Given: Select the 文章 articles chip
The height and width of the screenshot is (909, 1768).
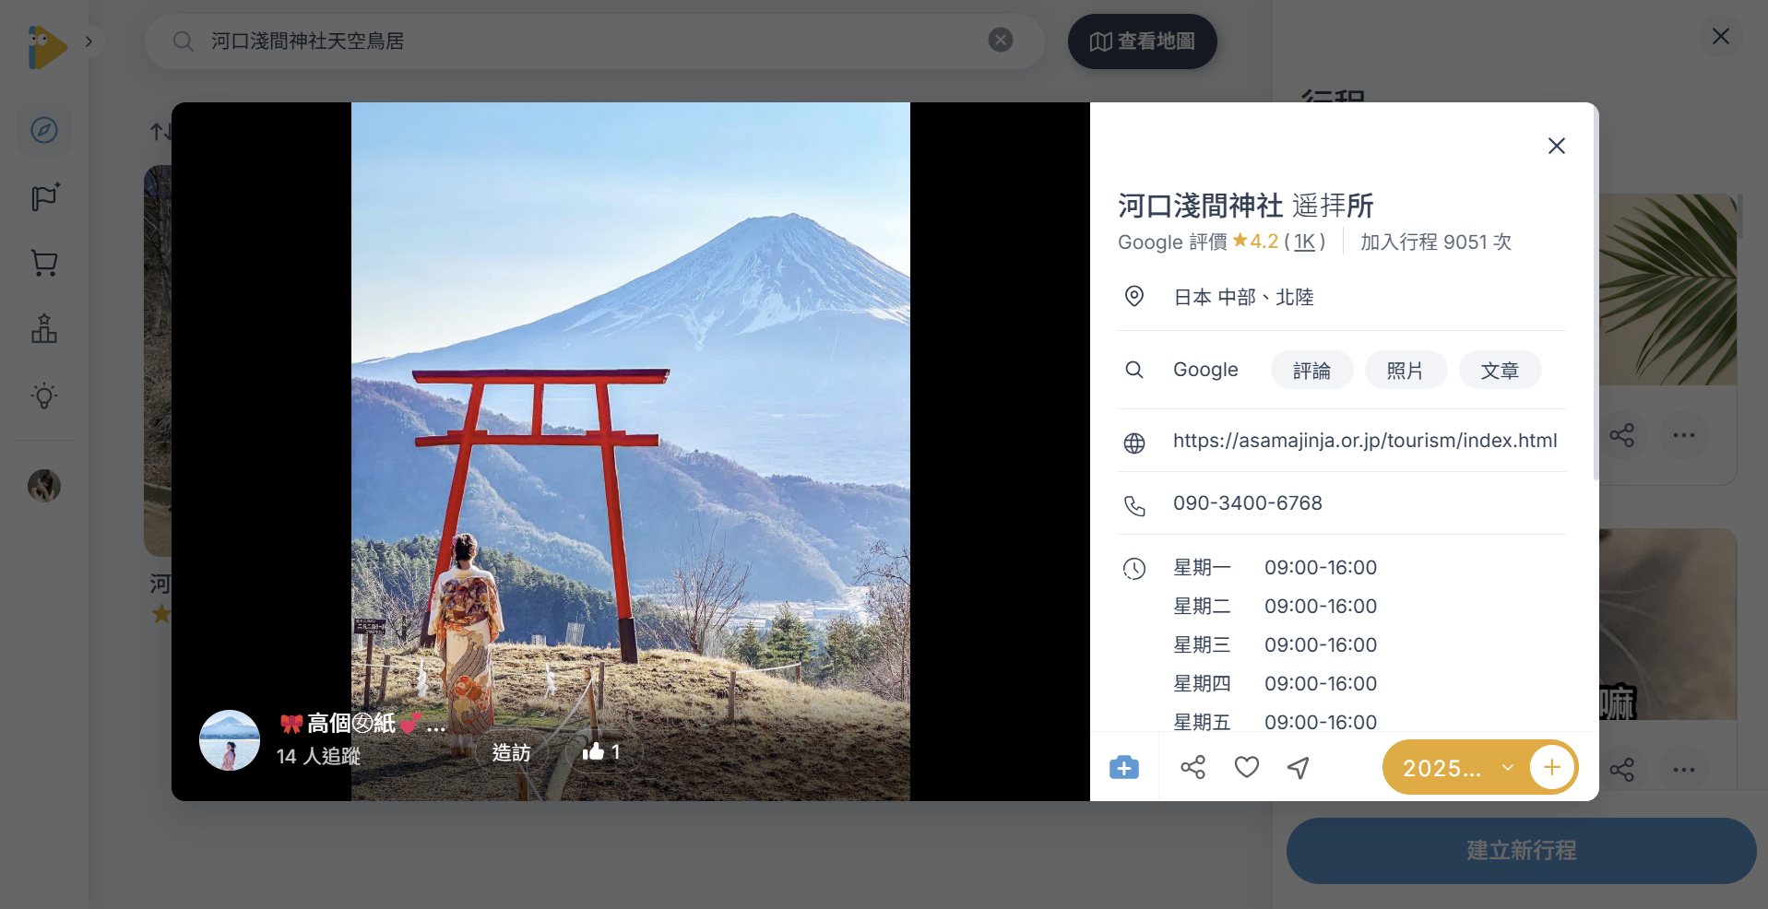Looking at the screenshot, I should click(1500, 370).
